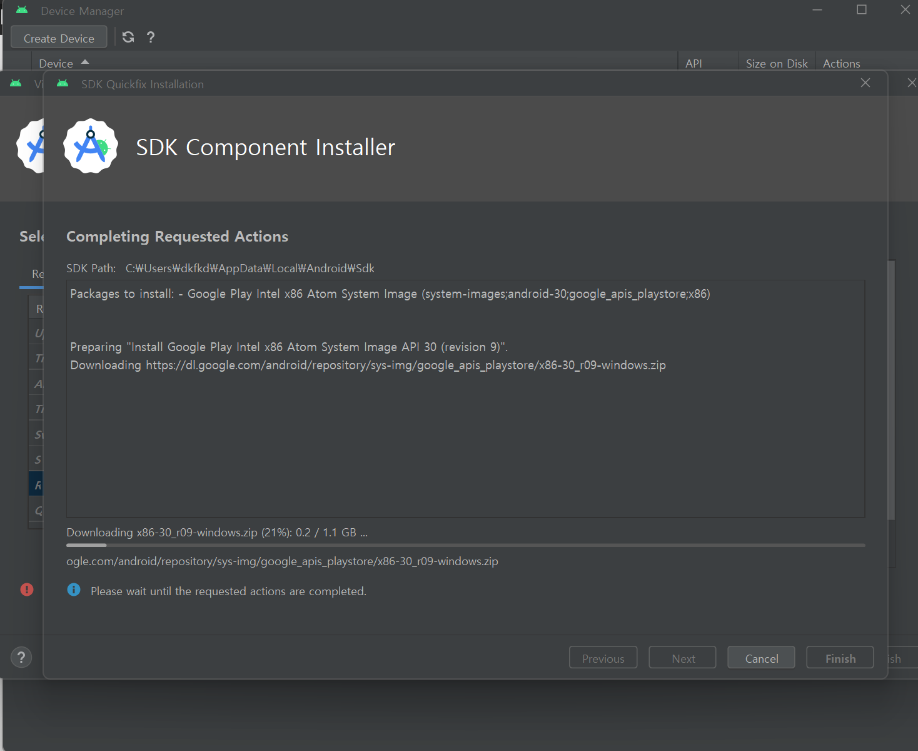Click the 'Packages to install' log line

pyautogui.click(x=390, y=294)
